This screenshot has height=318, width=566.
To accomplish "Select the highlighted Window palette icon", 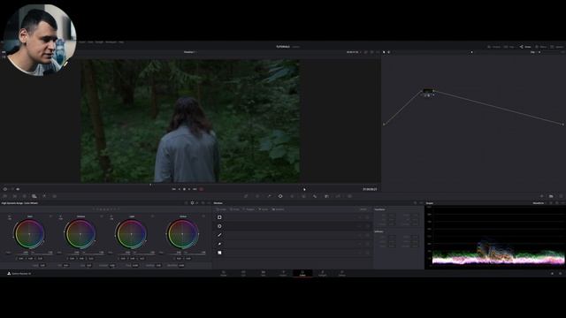I will pos(280,196).
